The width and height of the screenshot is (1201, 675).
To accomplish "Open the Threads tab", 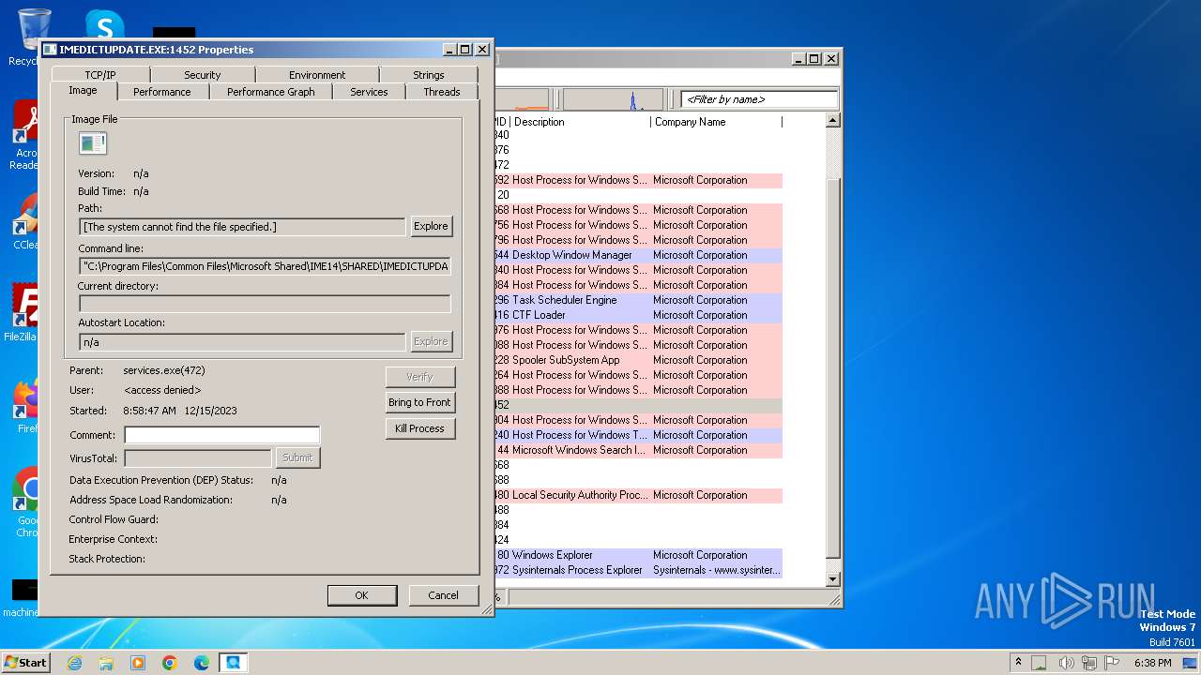I will click(441, 92).
